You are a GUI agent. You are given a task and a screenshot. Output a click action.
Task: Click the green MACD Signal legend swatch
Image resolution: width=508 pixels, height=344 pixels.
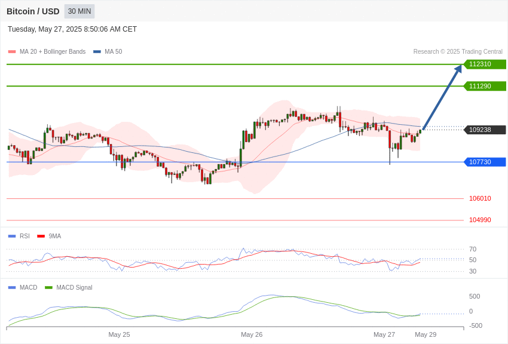48,287
